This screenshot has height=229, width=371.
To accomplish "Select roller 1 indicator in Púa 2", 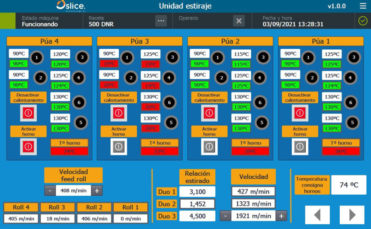I will (218, 58).
